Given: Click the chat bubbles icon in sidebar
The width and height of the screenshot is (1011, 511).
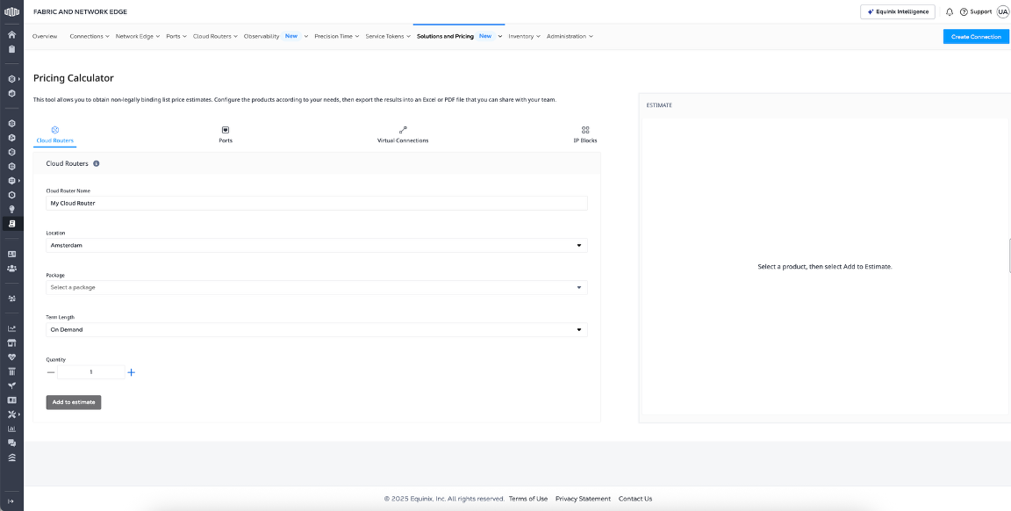Looking at the screenshot, I should 11,443.
